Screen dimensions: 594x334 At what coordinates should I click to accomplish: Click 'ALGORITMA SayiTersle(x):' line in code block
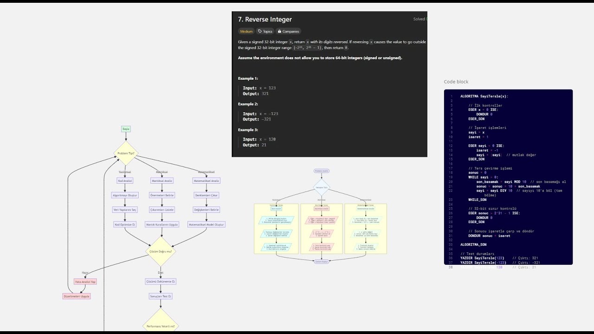pyautogui.click(x=484, y=96)
